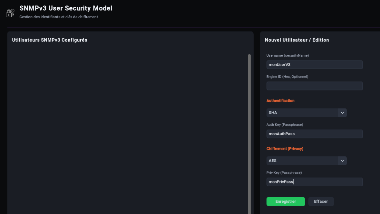Image resolution: width=380 pixels, height=214 pixels.
Task: Click the Priv Key passphrase field
Action: pos(314,182)
